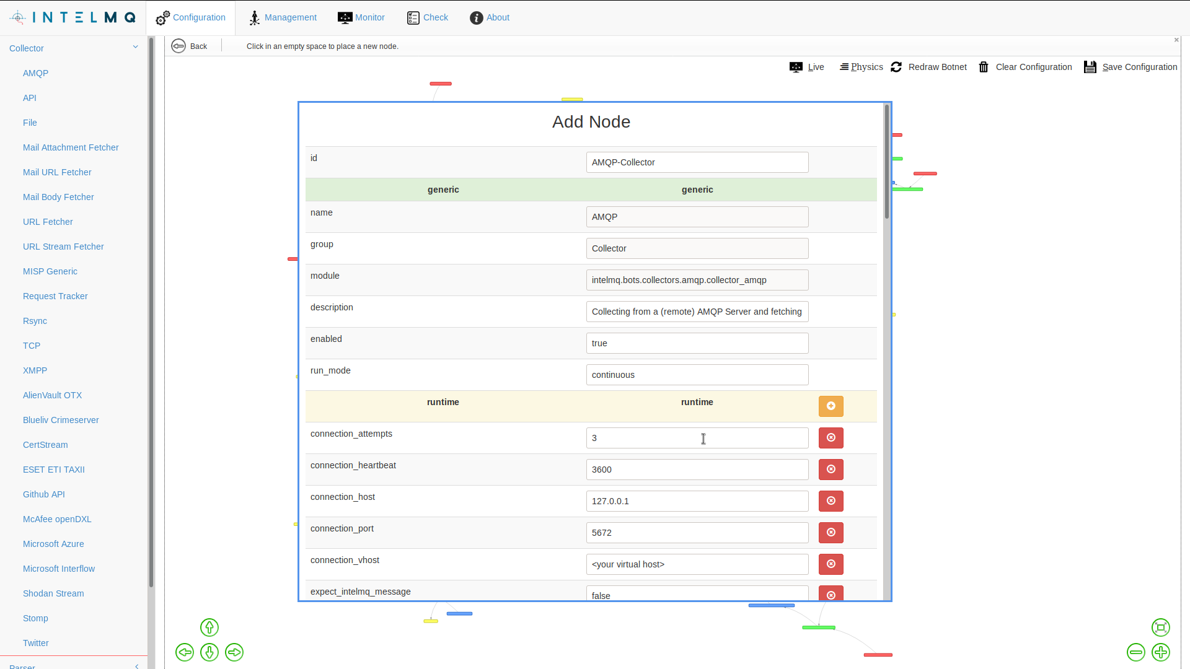
Task: Open the About tab
Action: pos(490,17)
